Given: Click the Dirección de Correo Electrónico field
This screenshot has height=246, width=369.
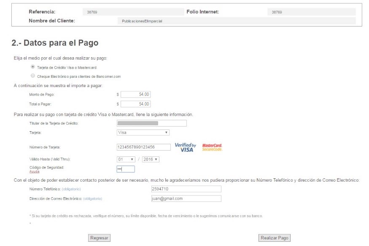Looking at the screenshot, I should pyautogui.click(x=186, y=198).
